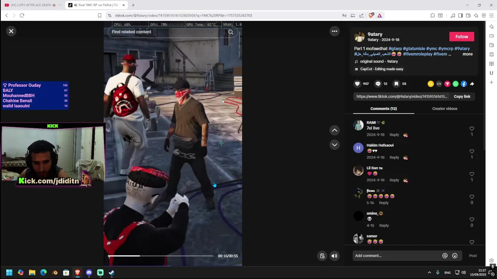Expand the caption with 'more'
Image resolution: width=497 pixels, height=279 pixels.
coord(467,54)
